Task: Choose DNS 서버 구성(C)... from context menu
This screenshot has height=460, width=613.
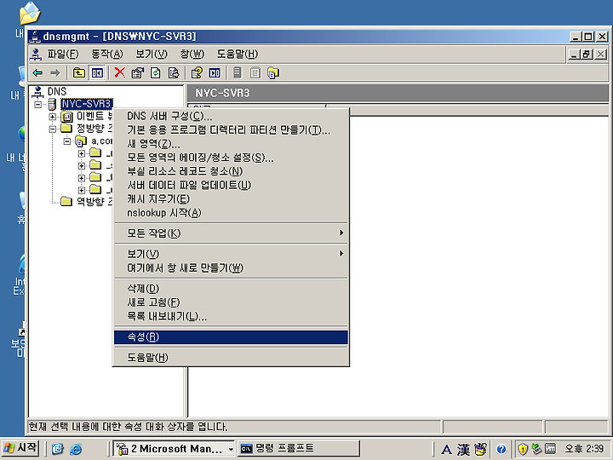Action: 231,116
